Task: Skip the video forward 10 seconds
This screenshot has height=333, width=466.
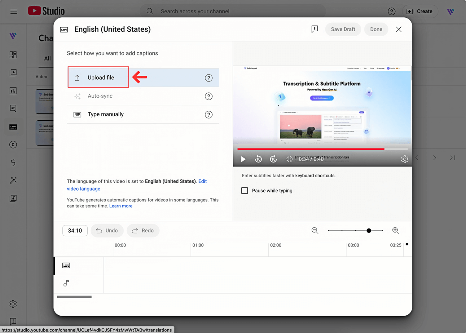Action: point(273,159)
